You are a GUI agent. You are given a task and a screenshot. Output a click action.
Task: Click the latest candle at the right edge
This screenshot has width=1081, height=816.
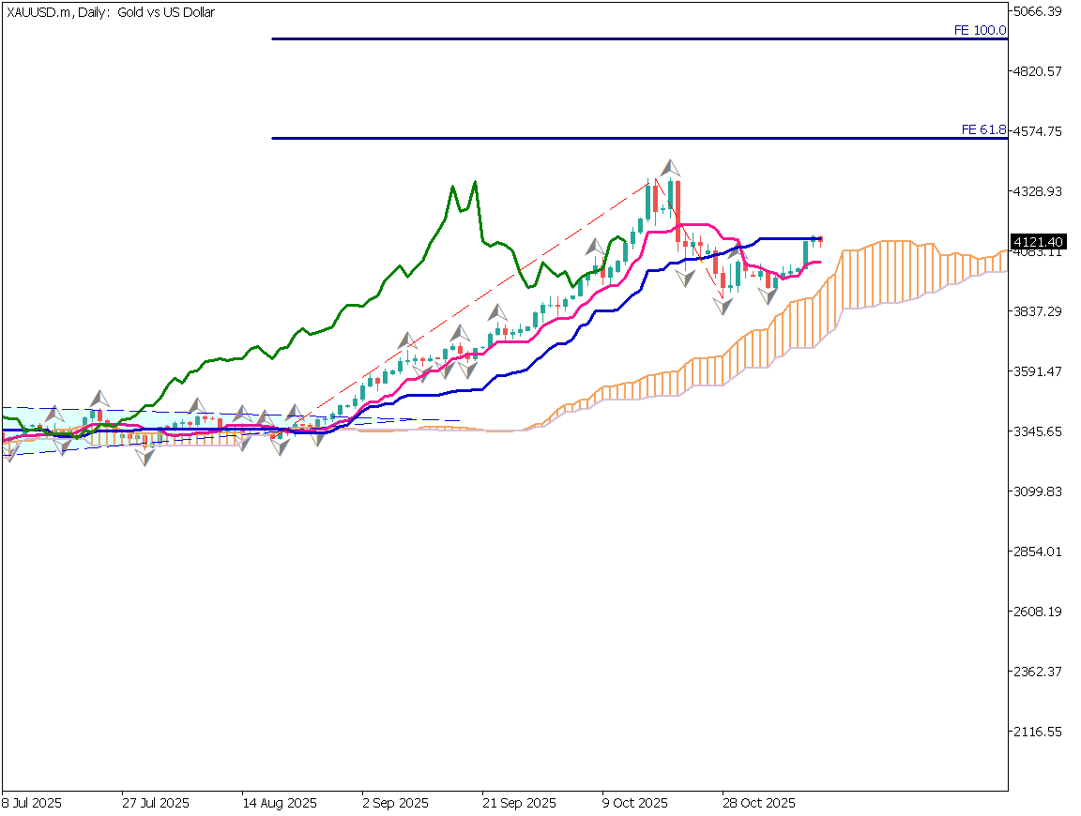819,239
